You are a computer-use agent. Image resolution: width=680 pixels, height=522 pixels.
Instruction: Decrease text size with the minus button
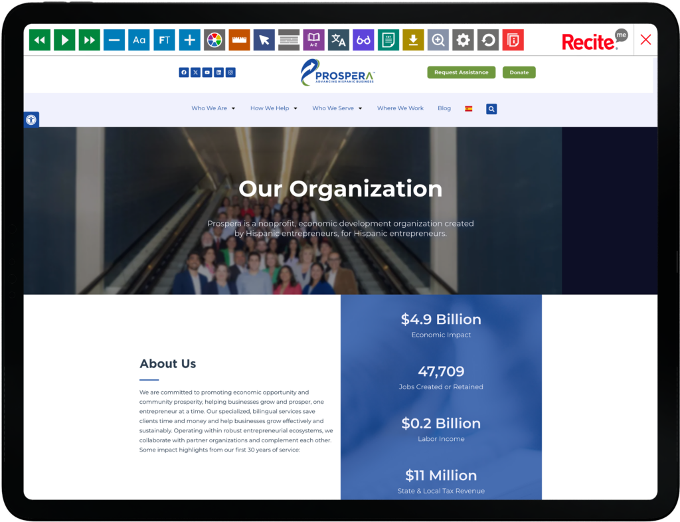(114, 40)
